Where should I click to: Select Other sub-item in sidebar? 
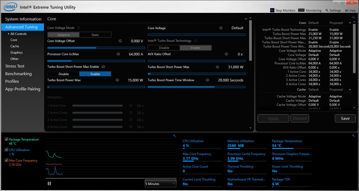pyautogui.click(x=14, y=59)
